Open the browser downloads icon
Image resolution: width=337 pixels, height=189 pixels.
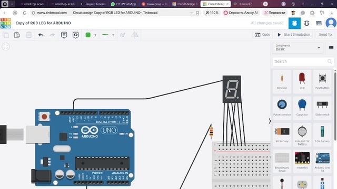click(x=332, y=13)
